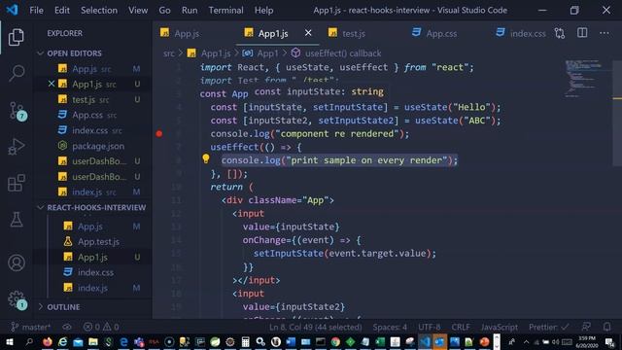Click the lightbulb code action icon
The image size is (622, 350).
point(205,159)
